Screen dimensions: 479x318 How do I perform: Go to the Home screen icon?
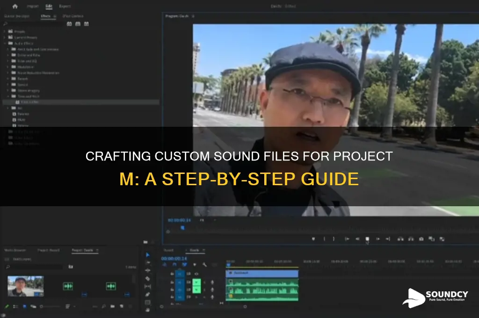(15, 6)
